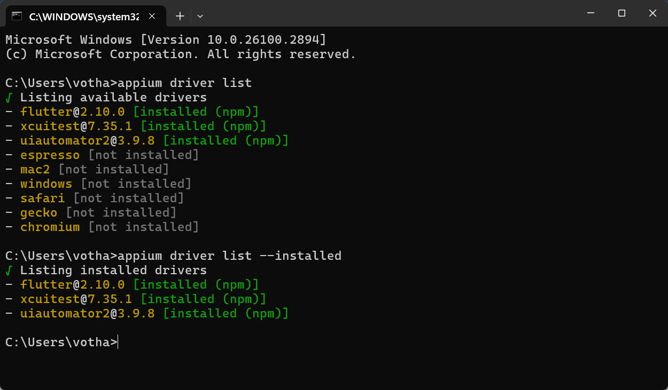Click the Microsoft Windows version line
This screenshot has width=668, height=390.
point(166,39)
